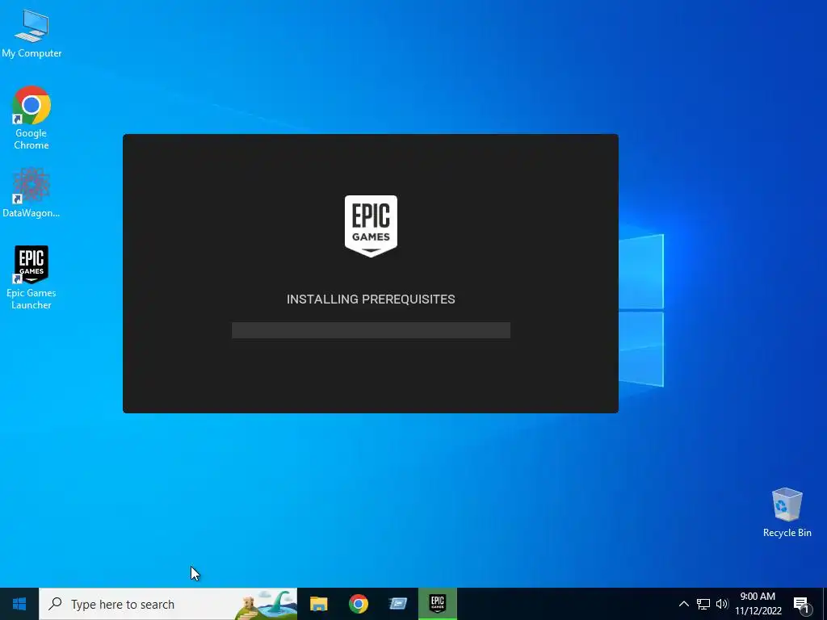Open File Explorer from the taskbar
The width and height of the screenshot is (827, 620).
[x=318, y=604]
